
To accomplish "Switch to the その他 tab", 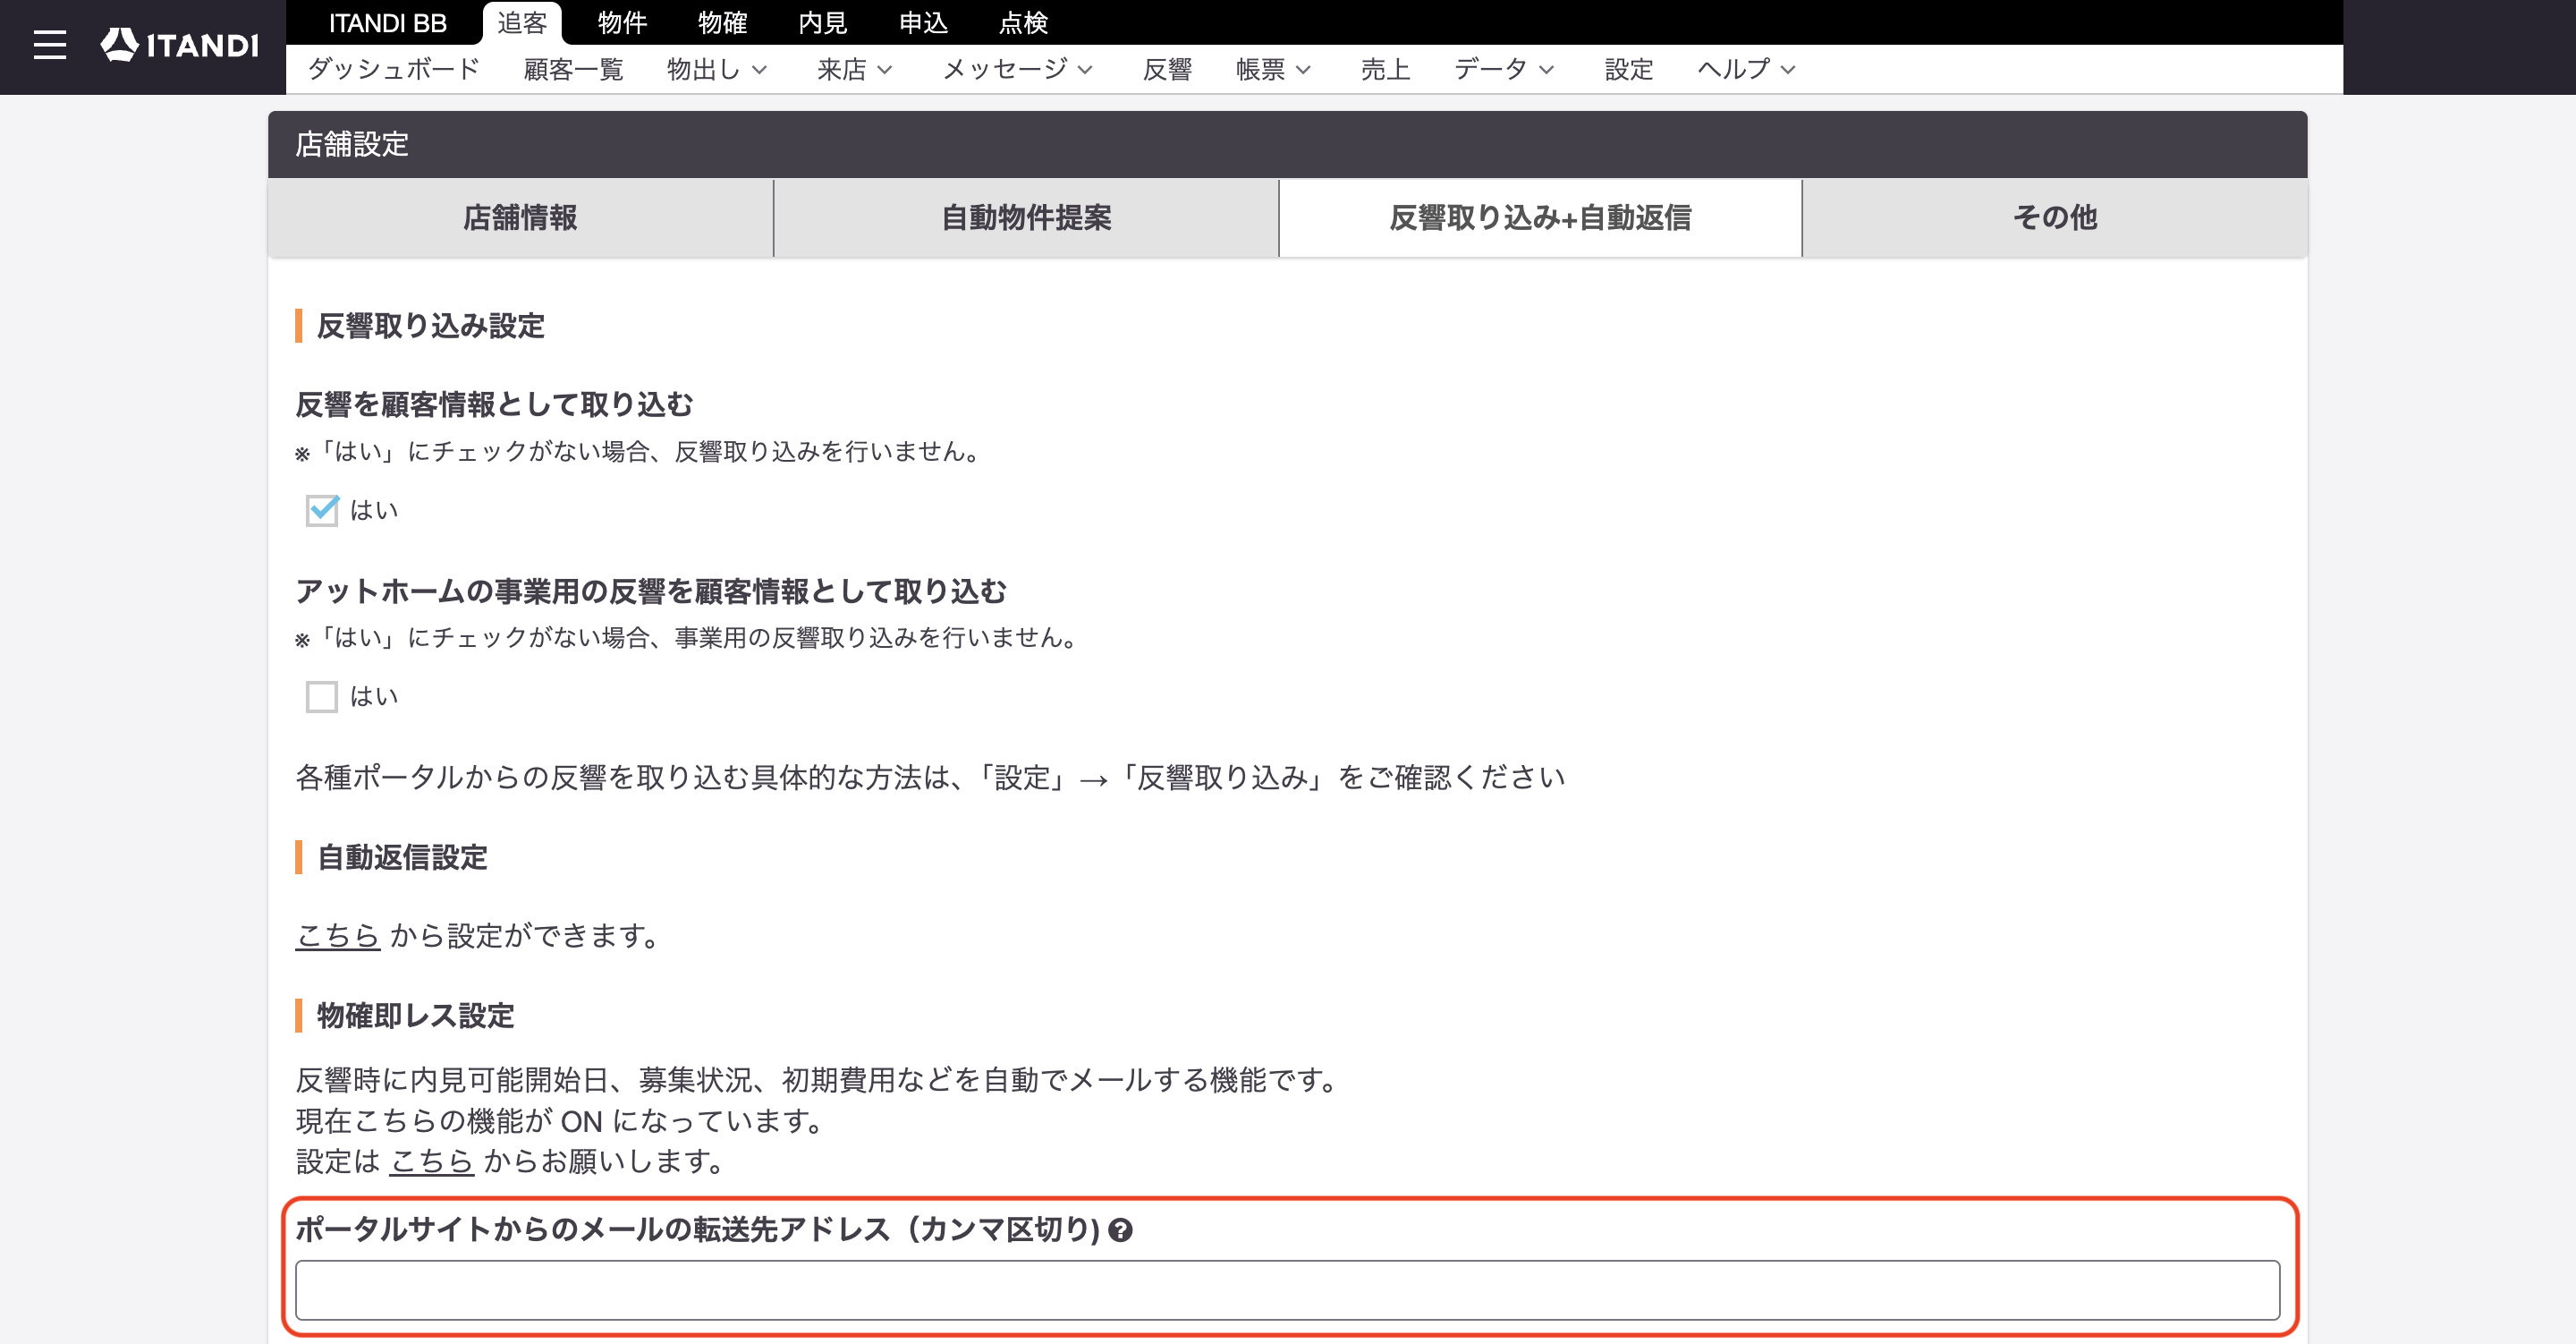I will 2055,217.
